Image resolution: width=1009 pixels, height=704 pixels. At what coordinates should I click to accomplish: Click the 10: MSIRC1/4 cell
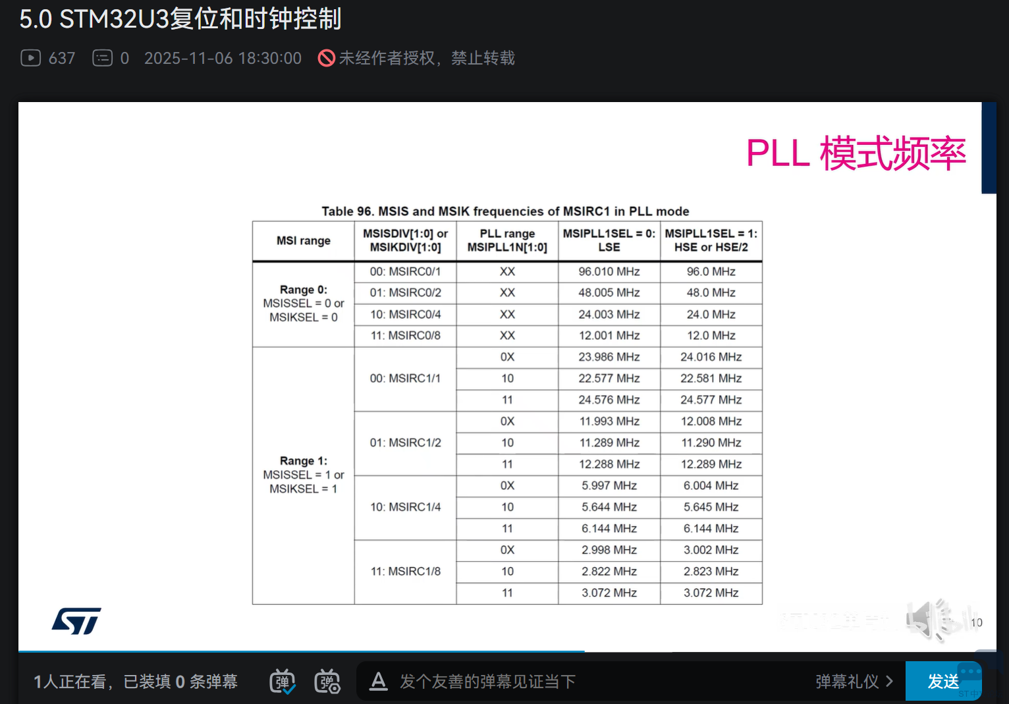tap(406, 507)
